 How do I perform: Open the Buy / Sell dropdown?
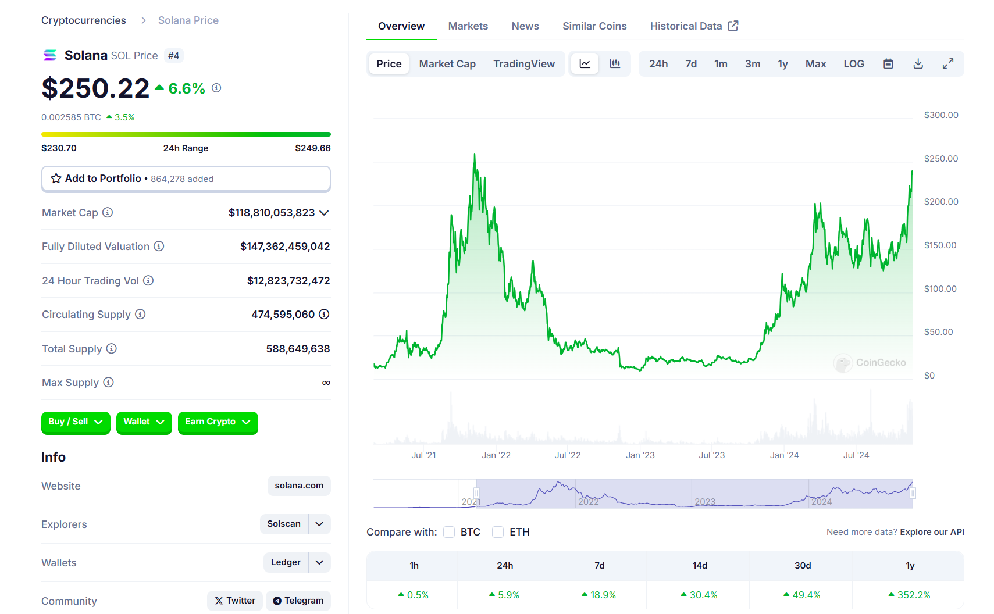[x=76, y=422]
